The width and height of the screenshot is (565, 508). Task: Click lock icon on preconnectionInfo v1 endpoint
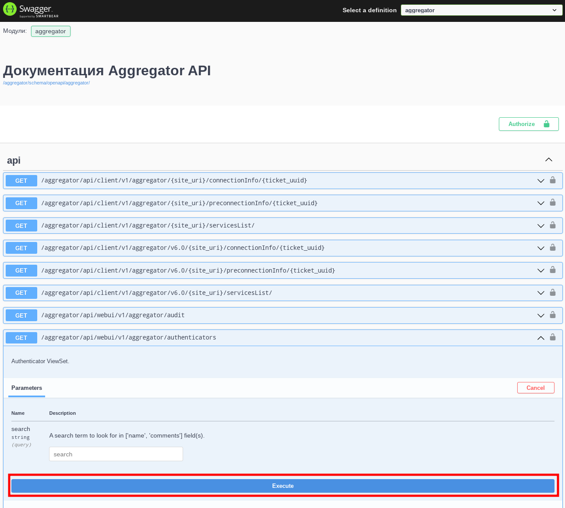553,203
